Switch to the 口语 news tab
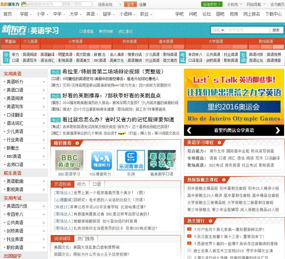285x259 pixels. (x=97, y=184)
